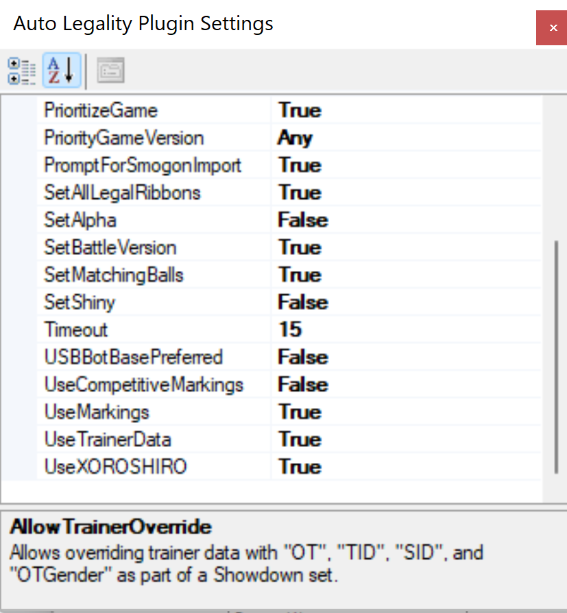567x613 pixels.
Task: Open the SetAlpha False value dropdown
Action: click(406, 219)
